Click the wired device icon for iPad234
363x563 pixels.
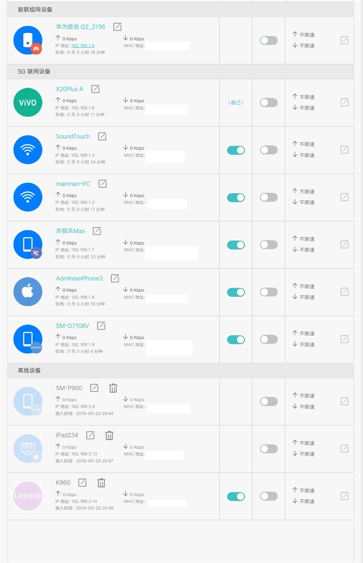pos(28,448)
